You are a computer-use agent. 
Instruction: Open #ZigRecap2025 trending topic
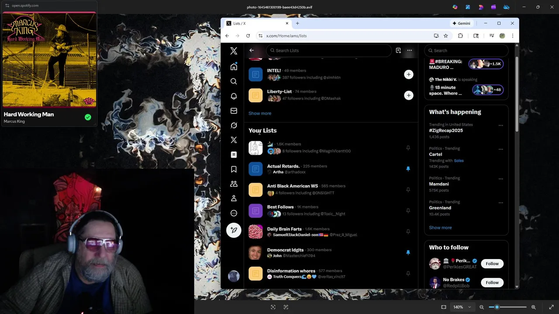click(446, 130)
